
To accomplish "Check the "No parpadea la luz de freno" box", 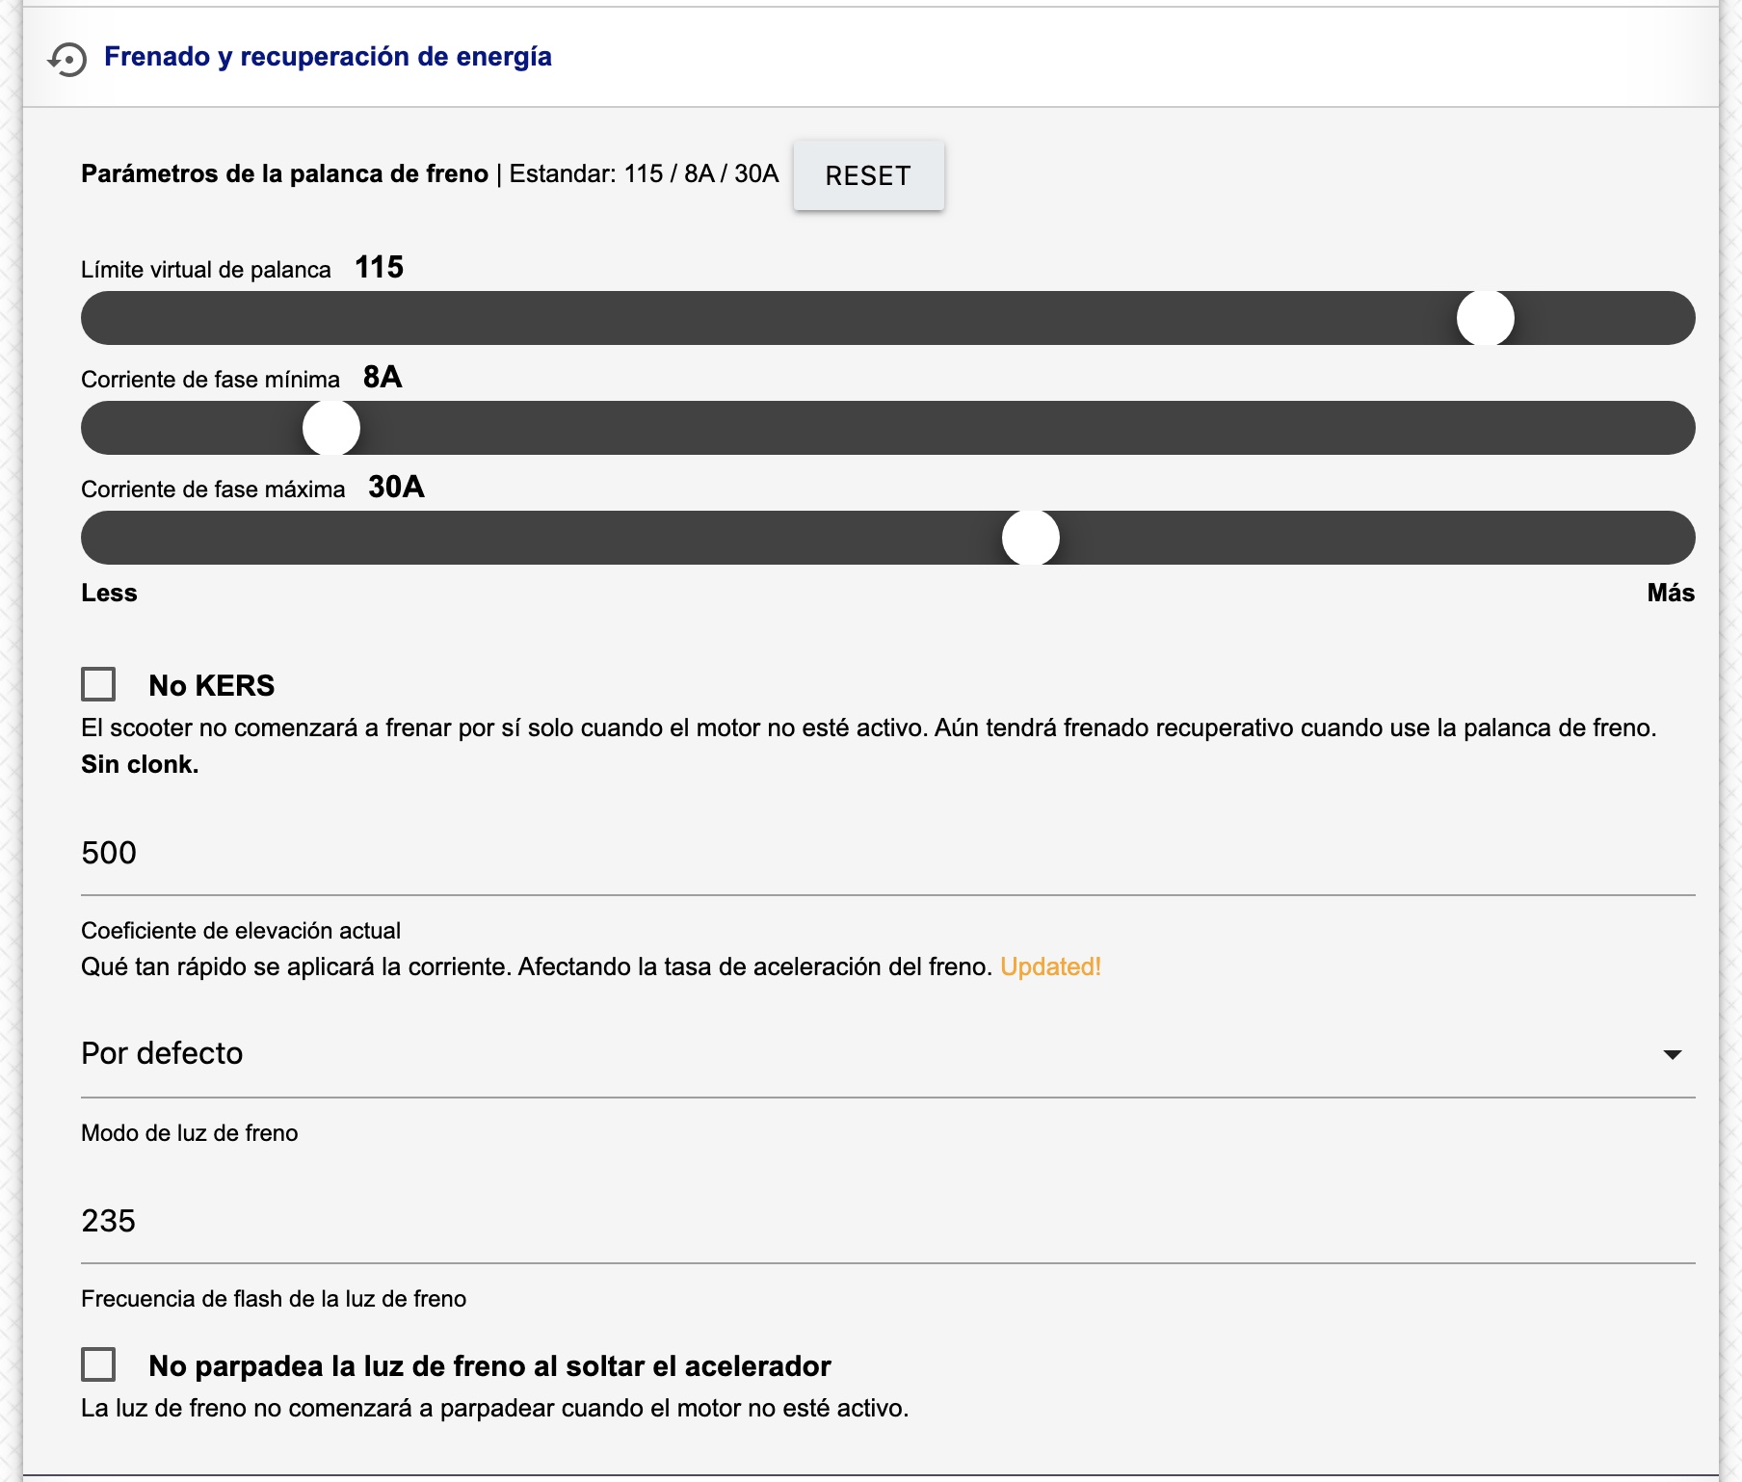I will point(98,1364).
